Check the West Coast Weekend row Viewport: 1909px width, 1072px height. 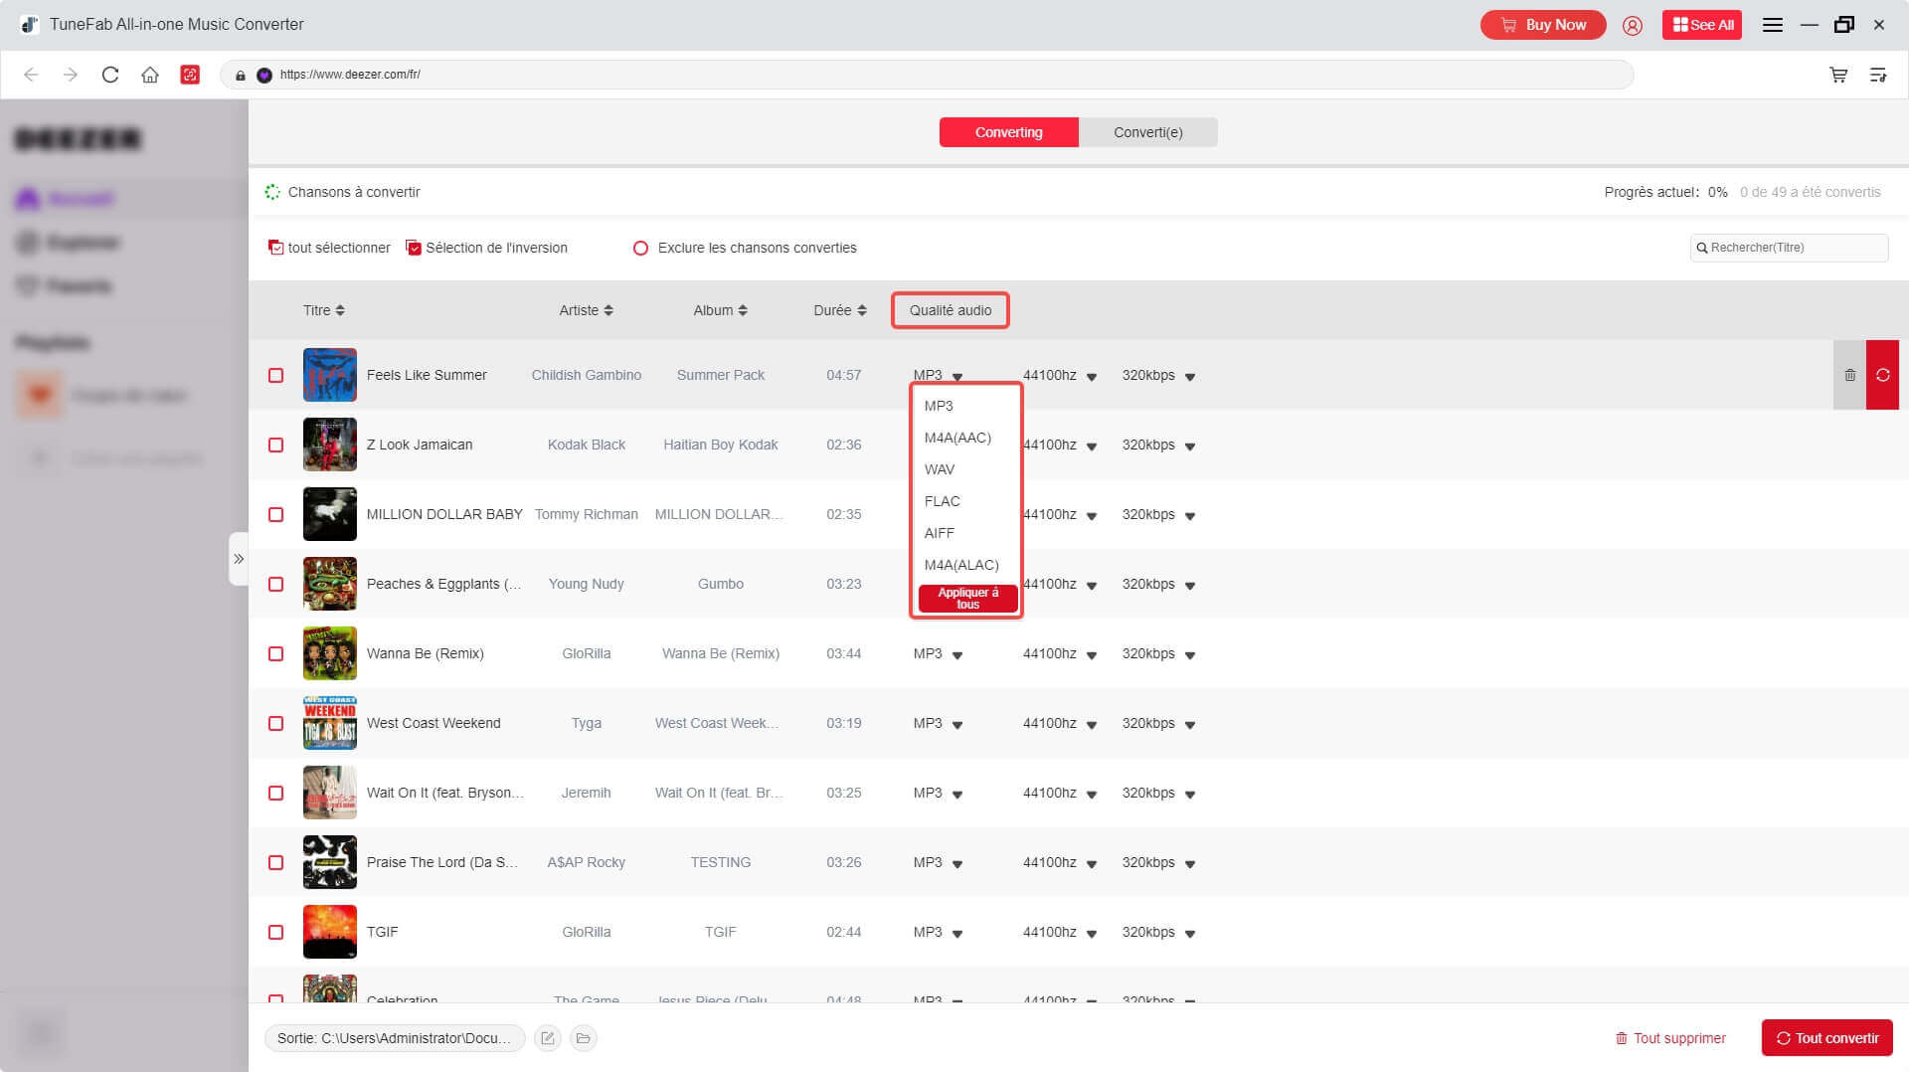(276, 723)
